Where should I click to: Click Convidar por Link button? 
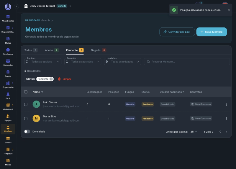coord(177,32)
